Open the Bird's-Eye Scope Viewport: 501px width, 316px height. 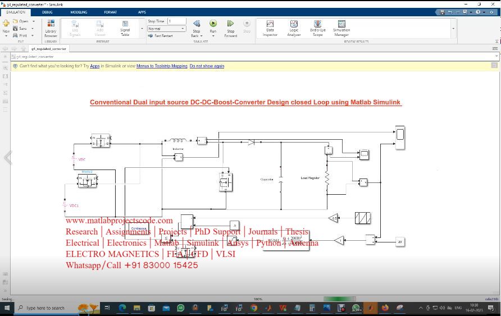317,29
